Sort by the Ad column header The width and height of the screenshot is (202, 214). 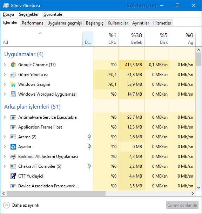pyautogui.click(x=41, y=39)
